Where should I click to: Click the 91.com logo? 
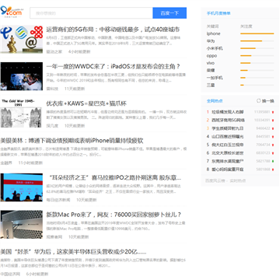coord(11,11)
